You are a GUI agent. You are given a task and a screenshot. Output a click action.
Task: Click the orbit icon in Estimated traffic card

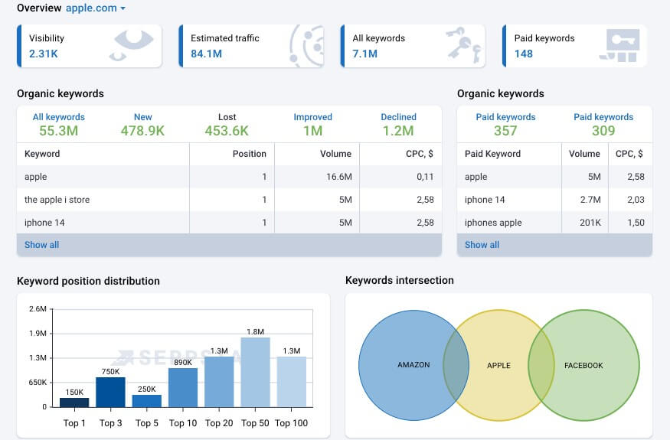point(306,46)
